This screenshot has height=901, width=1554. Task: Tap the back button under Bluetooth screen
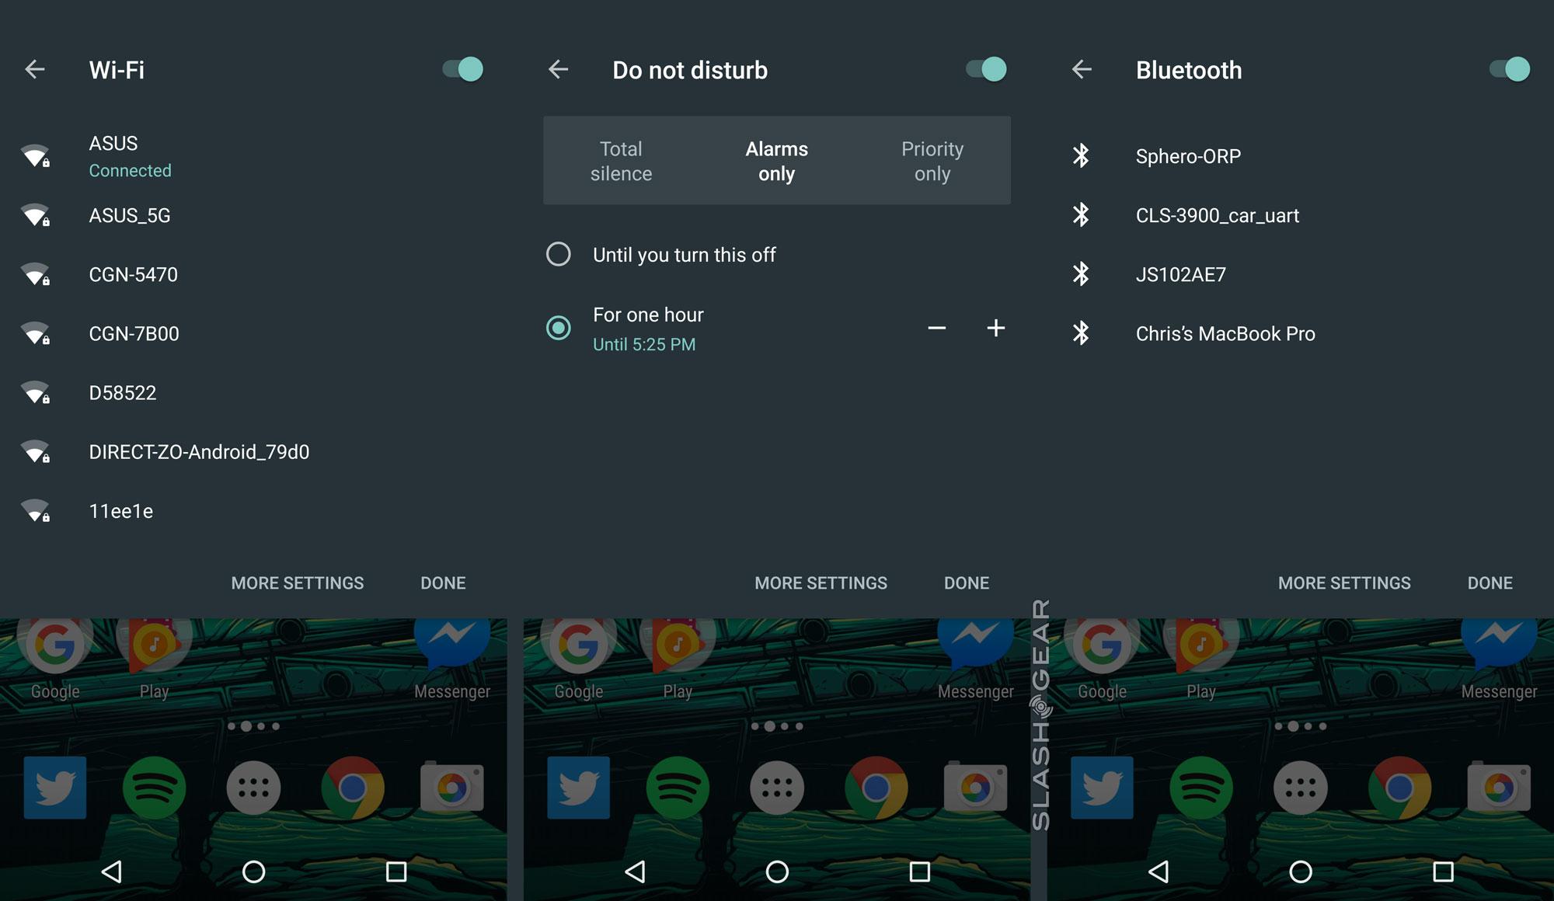(1159, 871)
